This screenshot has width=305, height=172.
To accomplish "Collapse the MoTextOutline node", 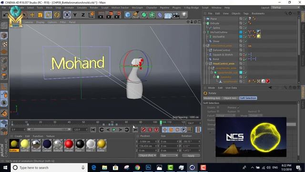I will coord(204,32).
